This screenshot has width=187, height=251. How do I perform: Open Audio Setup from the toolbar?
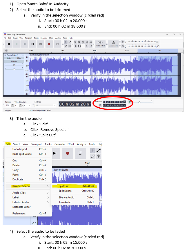tap(101, 44)
